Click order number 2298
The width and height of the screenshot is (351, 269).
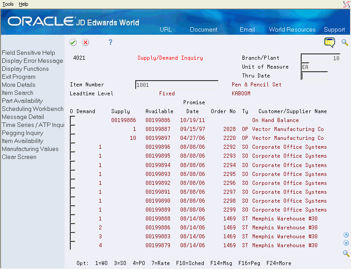tap(230, 201)
